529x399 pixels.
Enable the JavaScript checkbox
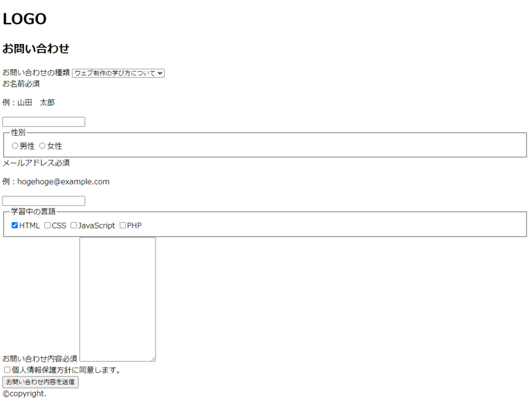tap(74, 225)
